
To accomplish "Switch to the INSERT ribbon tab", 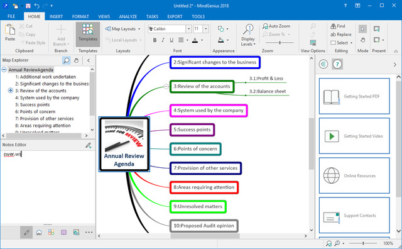I will click(x=56, y=16).
